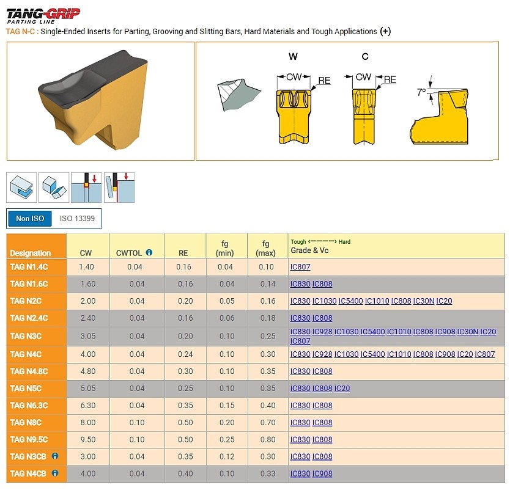Image resolution: width=510 pixels, height=490 pixels.
Task: Select the TAG N3C designation cell
Action: (37, 336)
